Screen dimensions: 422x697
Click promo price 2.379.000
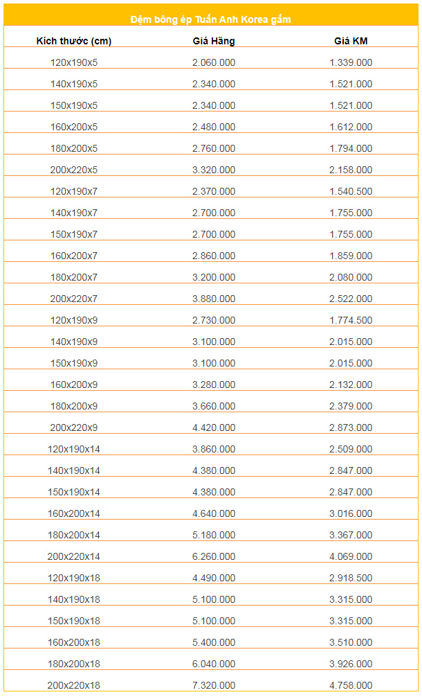pos(351,406)
